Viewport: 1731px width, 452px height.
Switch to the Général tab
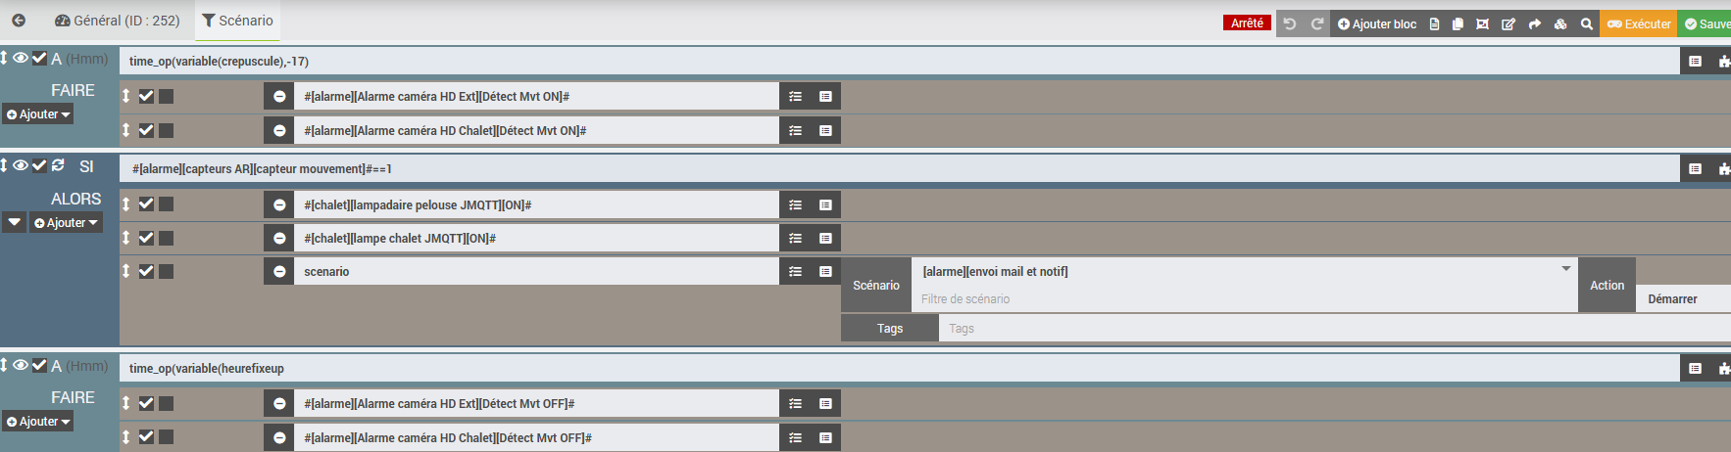click(x=118, y=21)
